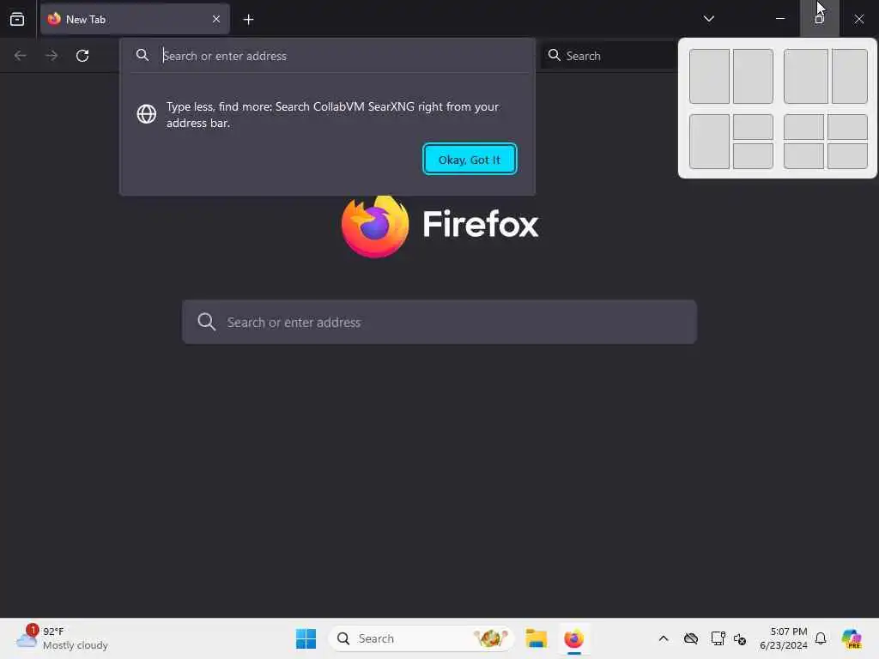This screenshot has width=879, height=659.
Task: Click the toolbar Search box
Action: 609,56
